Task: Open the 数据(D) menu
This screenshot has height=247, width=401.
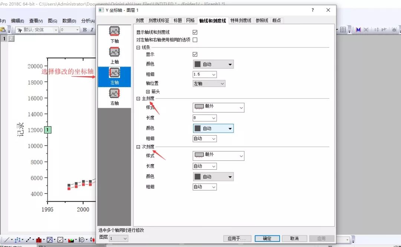Action: 69,21
